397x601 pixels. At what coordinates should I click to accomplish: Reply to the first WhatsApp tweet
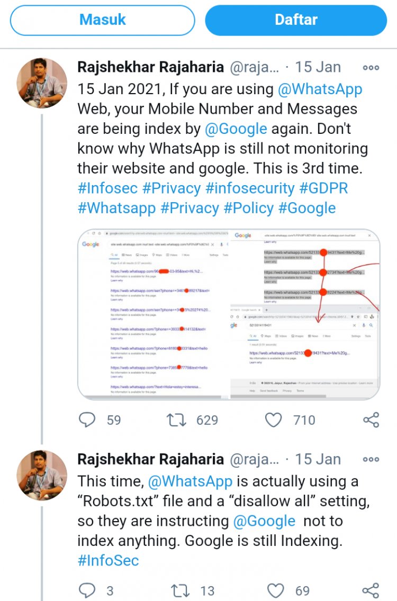pyautogui.click(x=87, y=420)
